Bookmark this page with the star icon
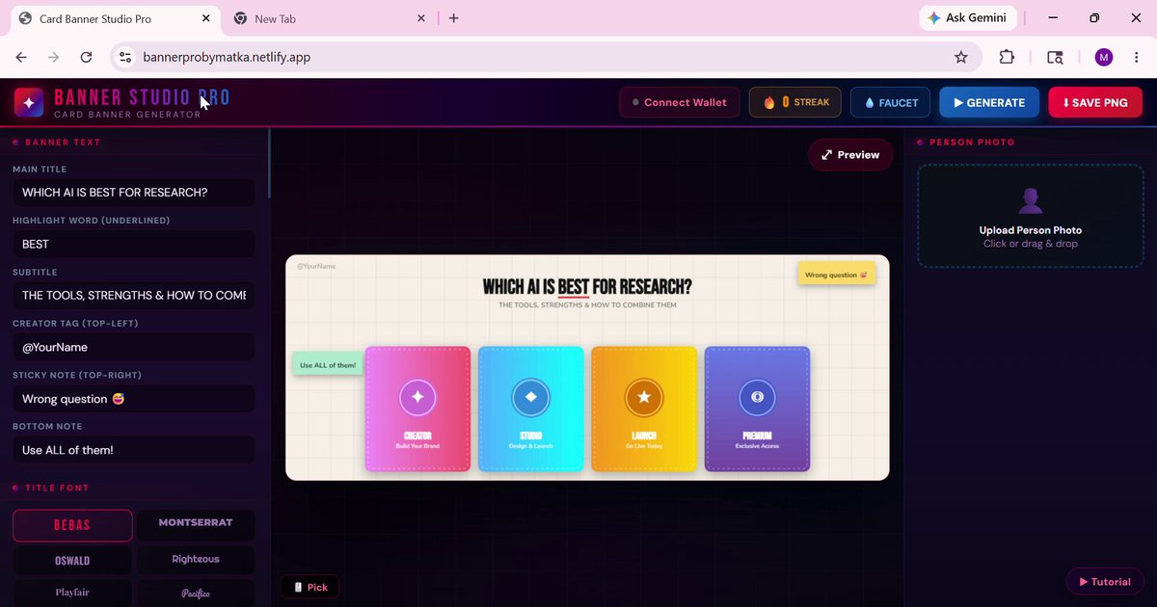Screen dimensions: 1157x607 click(960, 57)
